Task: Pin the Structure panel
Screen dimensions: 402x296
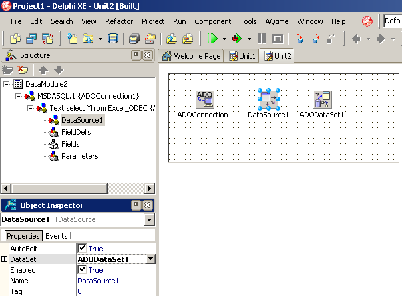Action: (136, 55)
